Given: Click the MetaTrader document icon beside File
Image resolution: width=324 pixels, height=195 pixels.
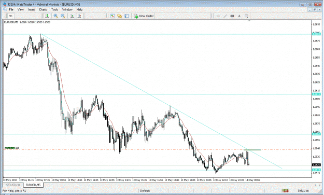Looking at the screenshot, I should pos(5,9).
